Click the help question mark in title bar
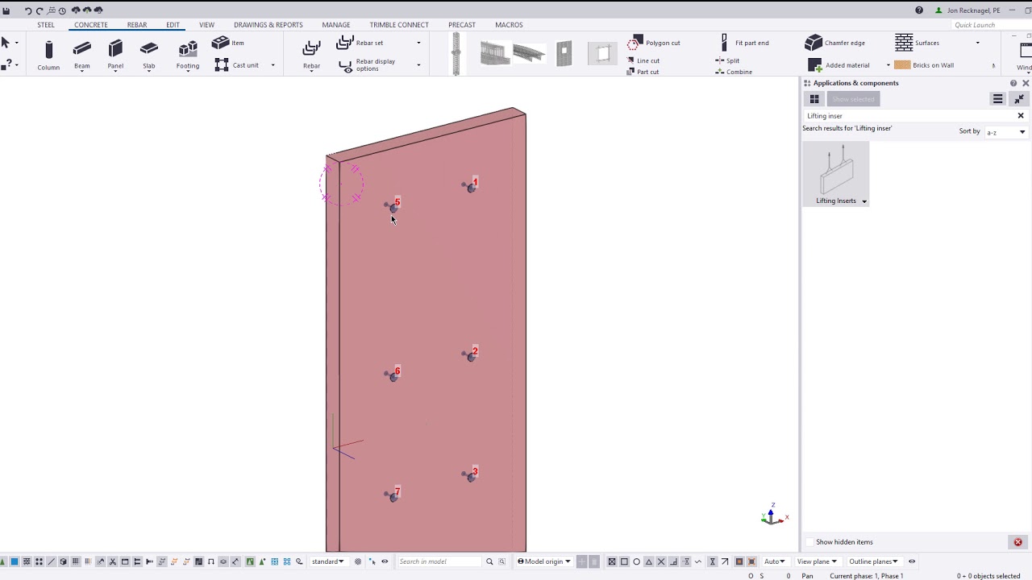This screenshot has height=580, width=1032. (x=919, y=10)
